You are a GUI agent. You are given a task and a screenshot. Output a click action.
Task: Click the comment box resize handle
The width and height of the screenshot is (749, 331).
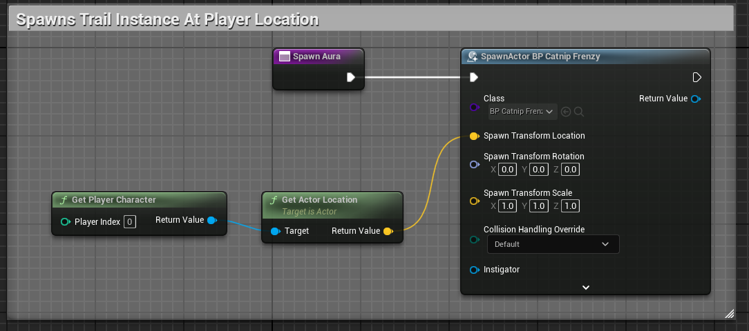[730, 313]
